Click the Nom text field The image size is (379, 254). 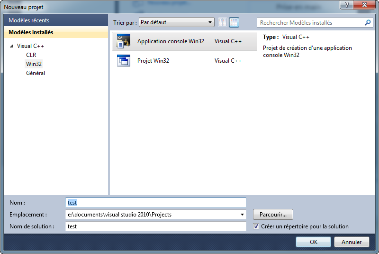point(156,202)
